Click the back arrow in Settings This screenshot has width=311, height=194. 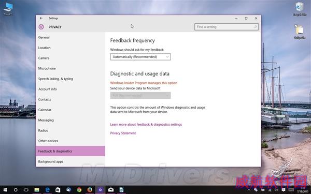click(41, 18)
